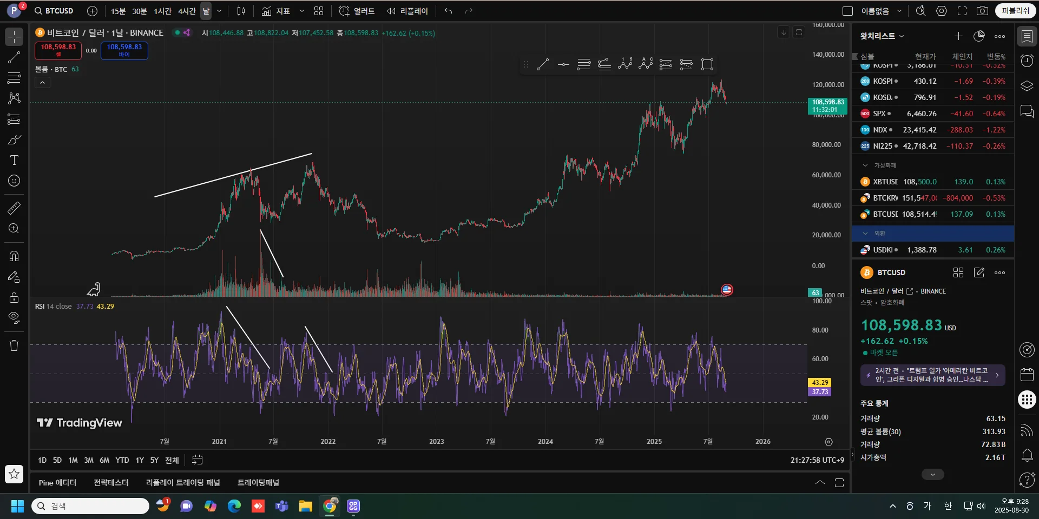Open the emoji and icons tool

[x=14, y=181]
